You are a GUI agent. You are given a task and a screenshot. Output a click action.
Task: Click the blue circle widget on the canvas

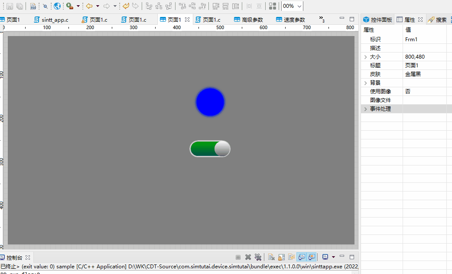click(x=210, y=102)
